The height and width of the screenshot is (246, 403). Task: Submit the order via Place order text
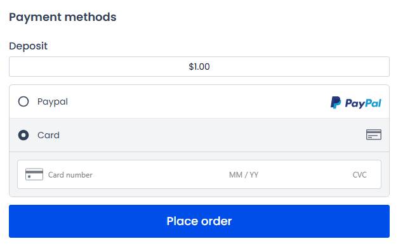tap(199, 221)
